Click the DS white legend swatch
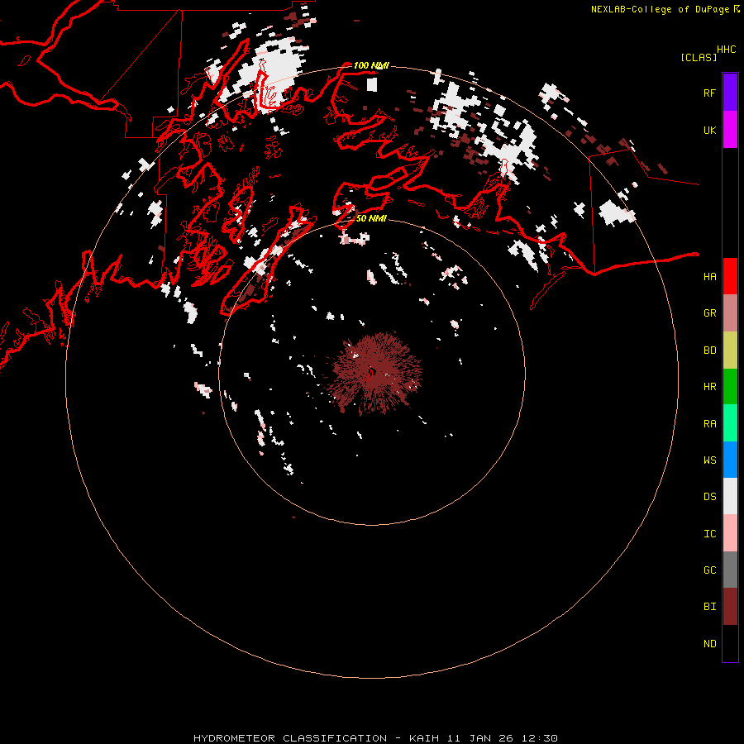Image resolution: width=744 pixels, height=744 pixels. [x=730, y=496]
